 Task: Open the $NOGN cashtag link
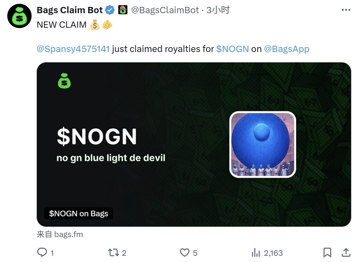(232, 49)
